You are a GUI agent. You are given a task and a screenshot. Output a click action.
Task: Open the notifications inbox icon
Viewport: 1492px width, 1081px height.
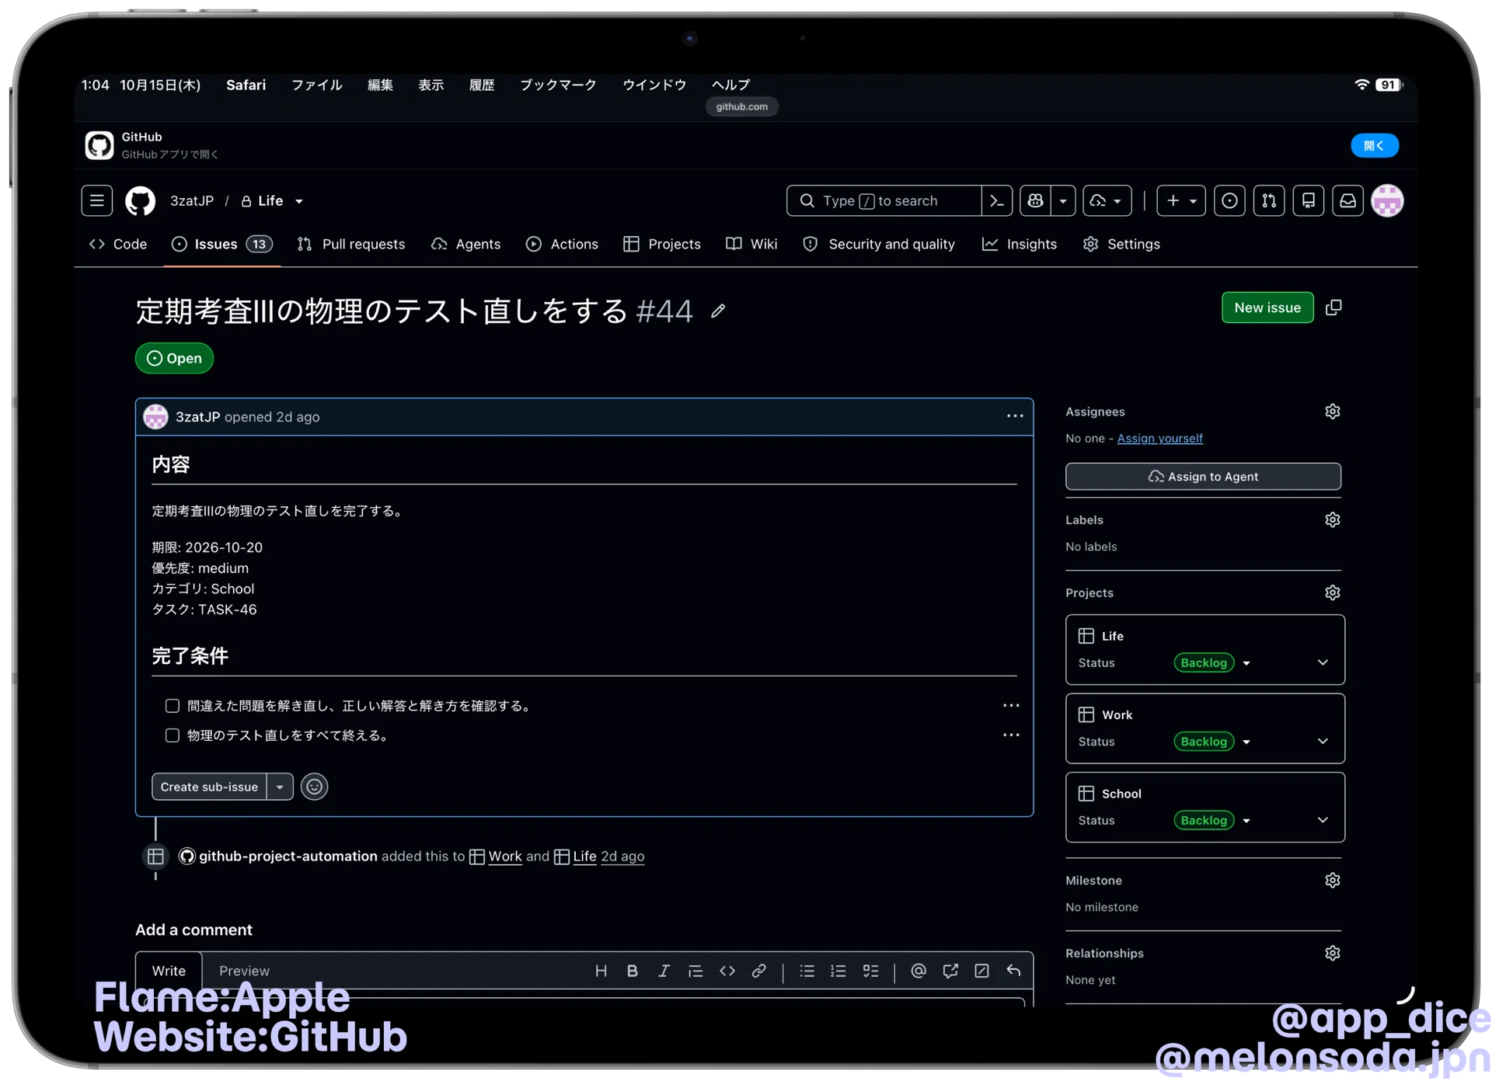tap(1348, 201)
